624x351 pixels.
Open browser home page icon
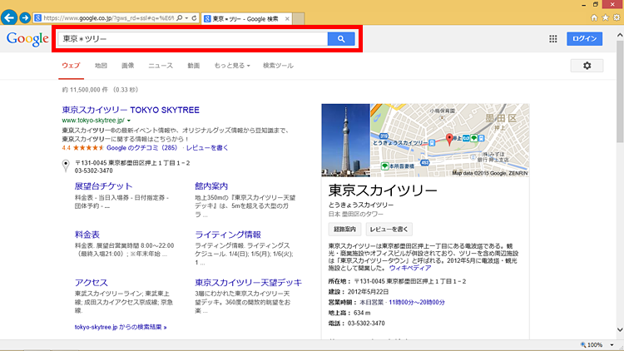595,17
